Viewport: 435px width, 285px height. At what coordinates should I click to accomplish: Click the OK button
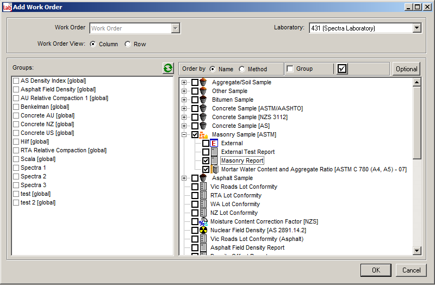point(376,270)
